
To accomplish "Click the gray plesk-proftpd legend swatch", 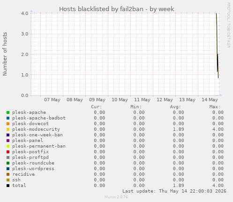I will 8,157.
